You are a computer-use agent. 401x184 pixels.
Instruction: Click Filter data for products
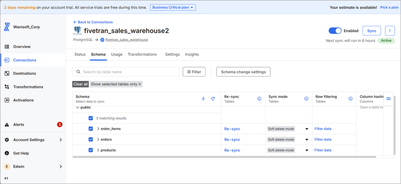click(x=323, y=150)
